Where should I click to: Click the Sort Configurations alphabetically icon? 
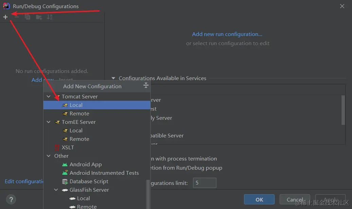pos(50,17)
